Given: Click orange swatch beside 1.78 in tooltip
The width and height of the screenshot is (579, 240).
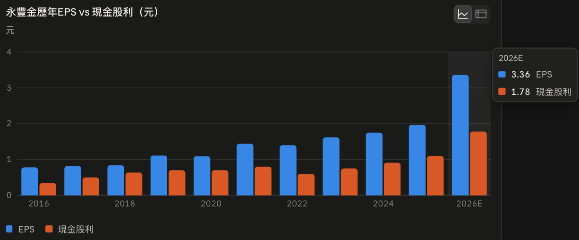Looking at the screenshot, I should (502, 92).
